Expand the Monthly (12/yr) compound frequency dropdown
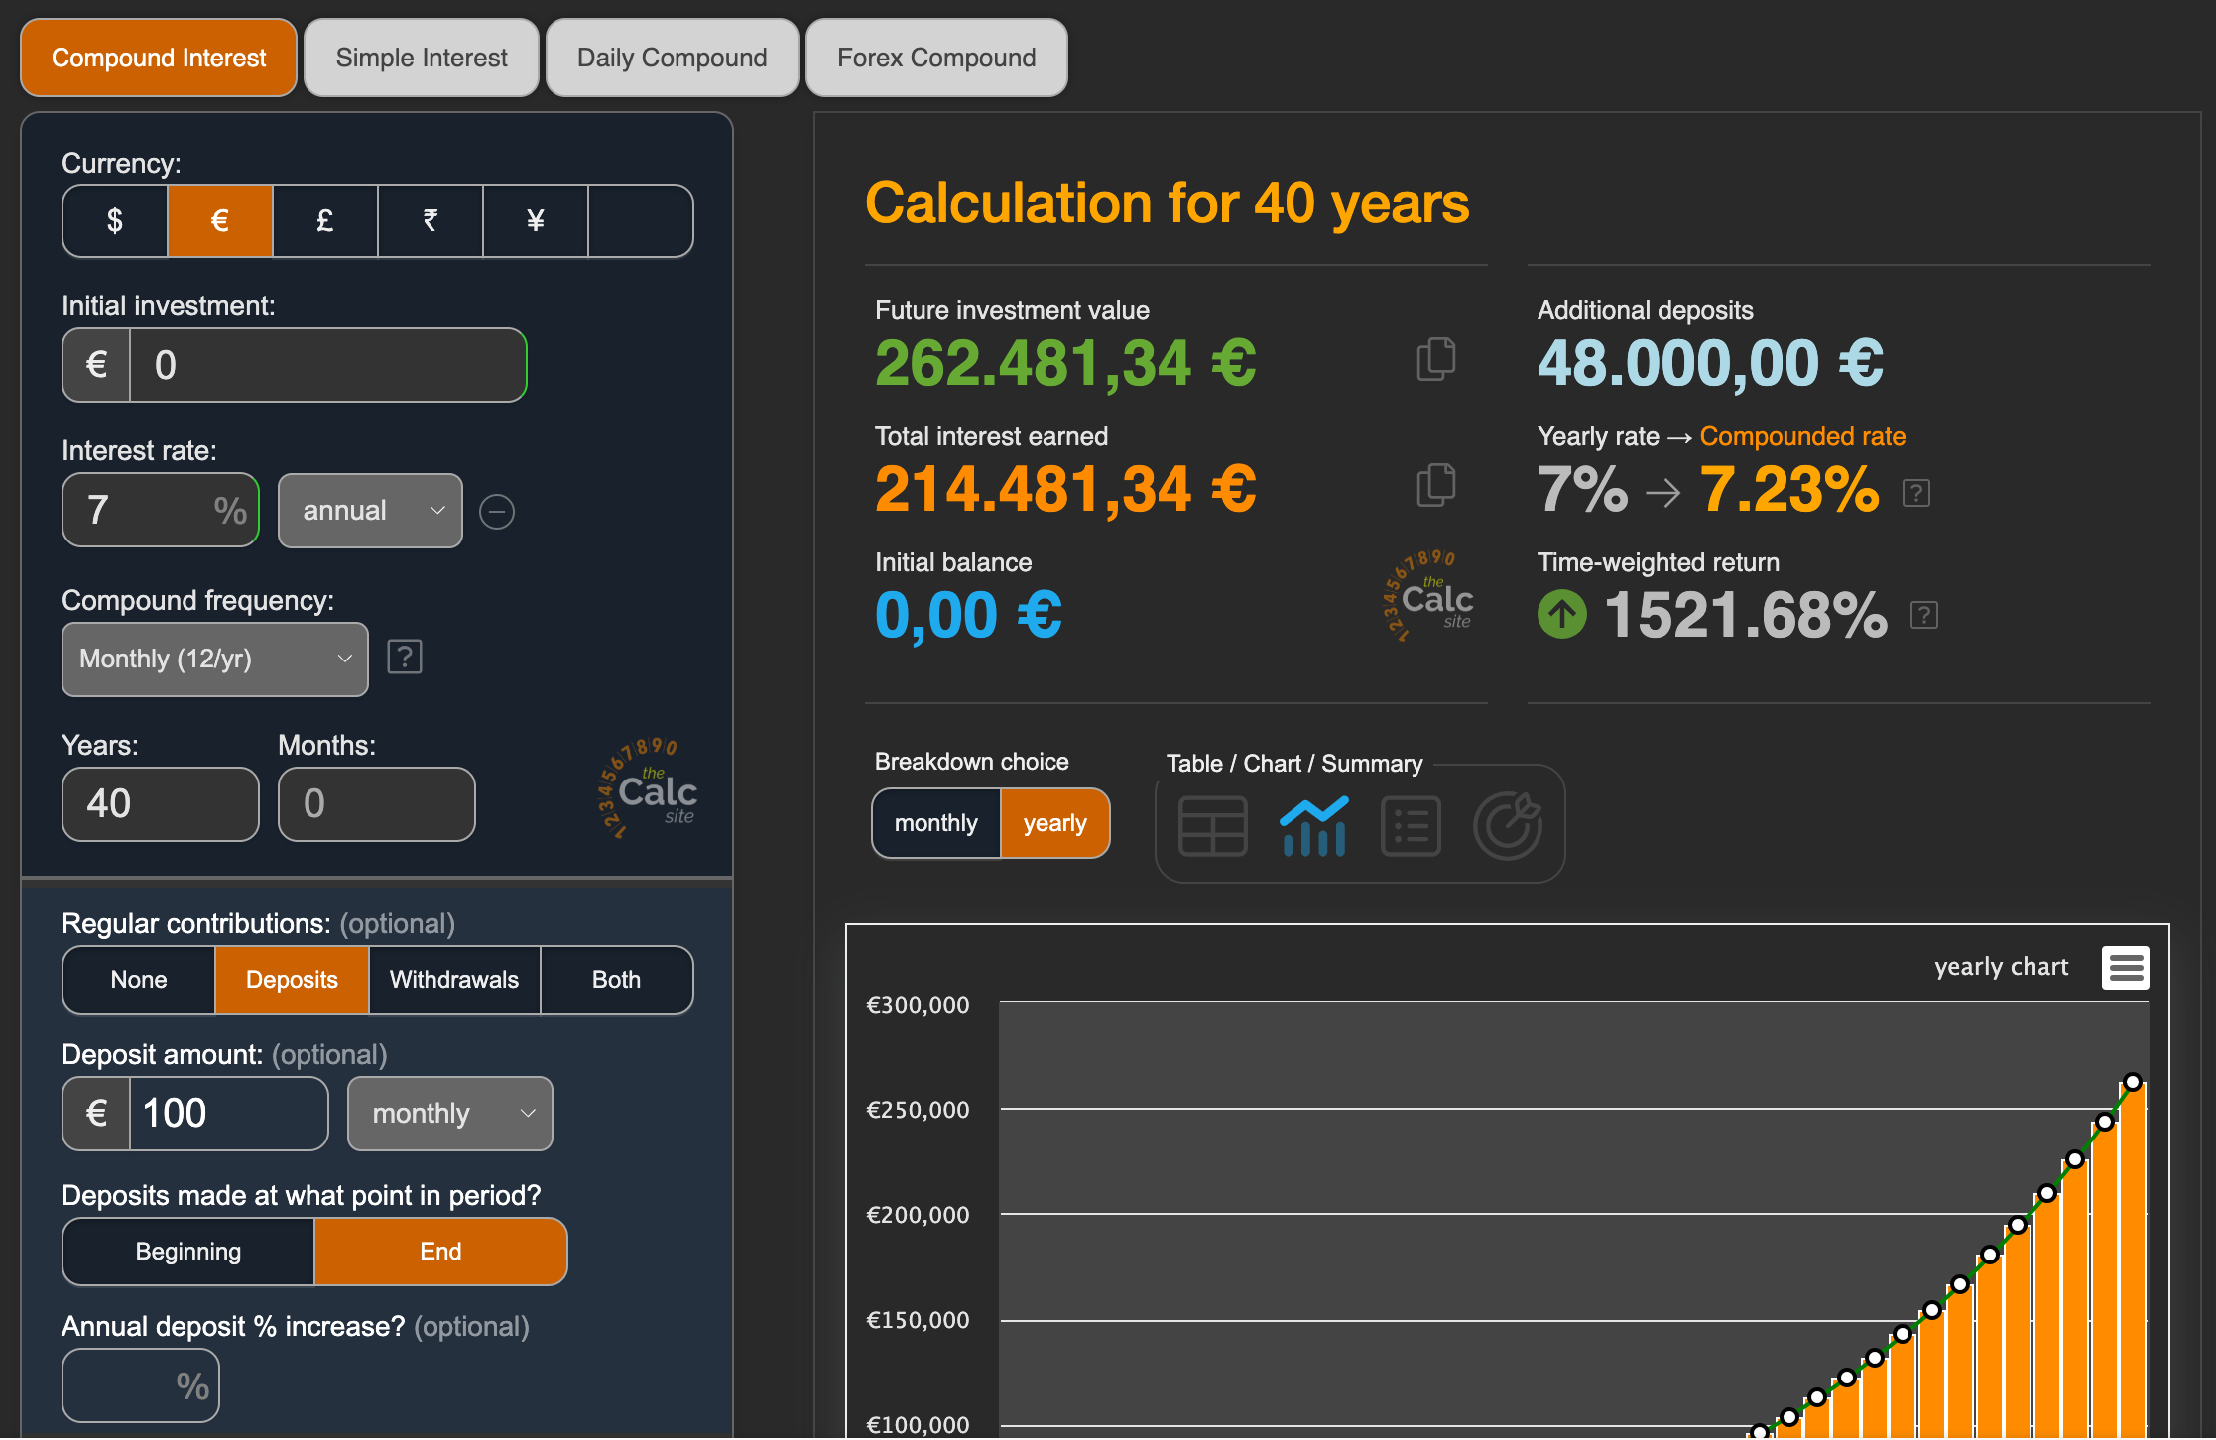 pyautogui.click(x=214, y=660)
